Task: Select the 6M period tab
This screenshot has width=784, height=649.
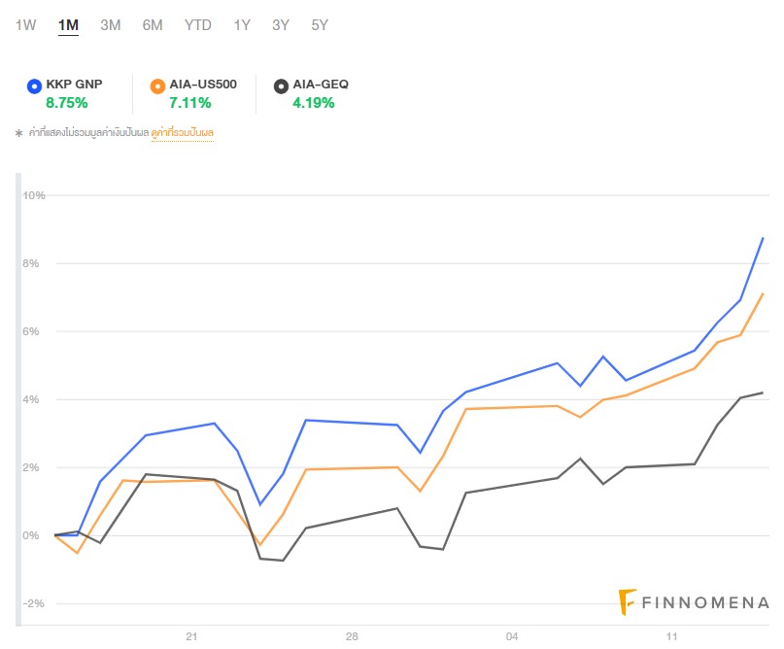Action: pyautogui.click(x=153, y=25)
